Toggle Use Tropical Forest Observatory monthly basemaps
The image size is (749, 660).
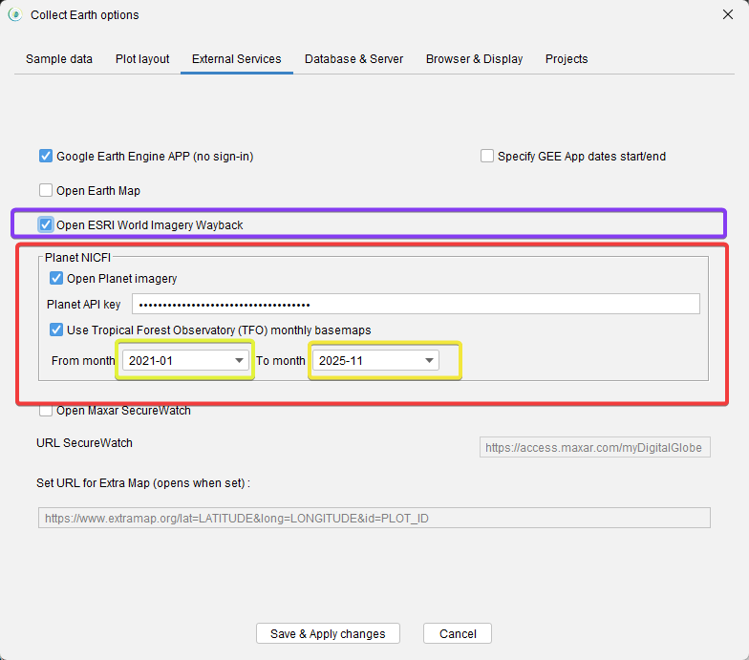56,330
